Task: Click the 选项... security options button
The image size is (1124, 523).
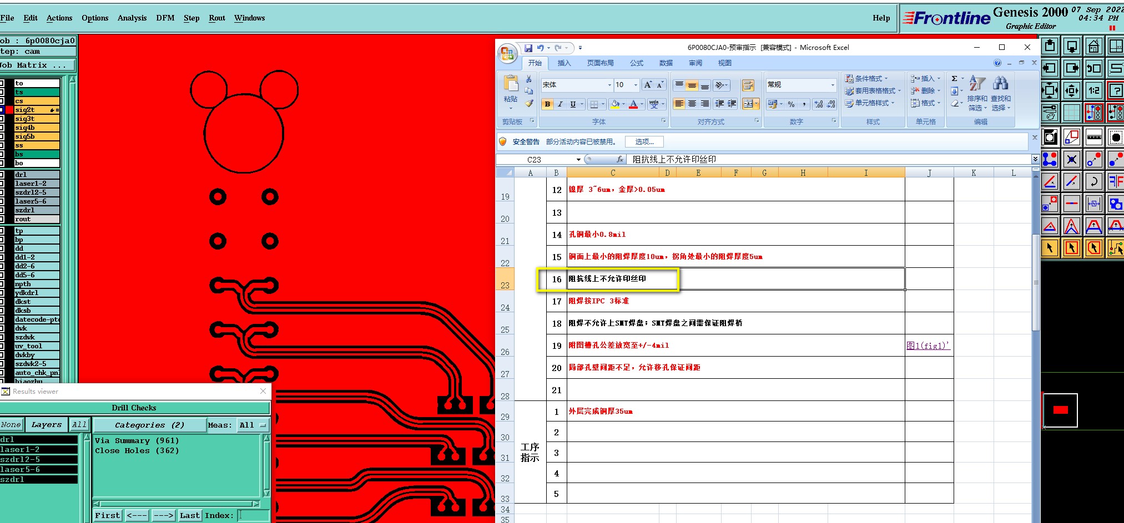Action: coord(644,142)
